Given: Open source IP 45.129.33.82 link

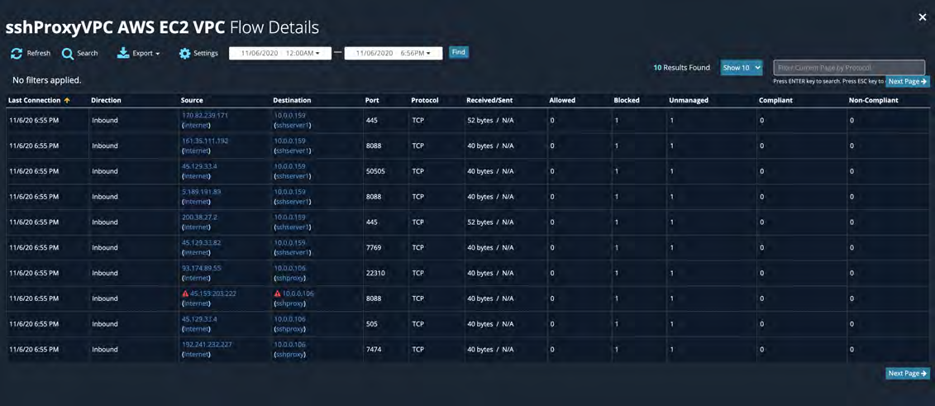Looking at the screenshot, I should 201,242.
